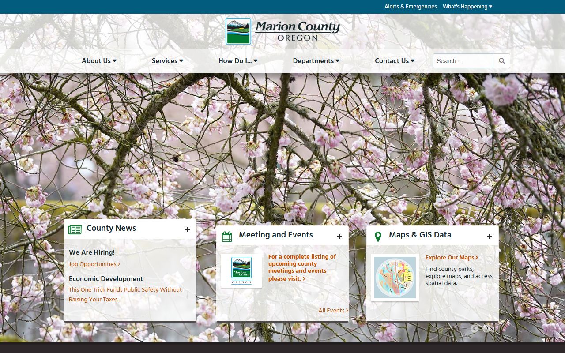
Task: Click the Marion County logo emblem
Action: coord(238,31)
